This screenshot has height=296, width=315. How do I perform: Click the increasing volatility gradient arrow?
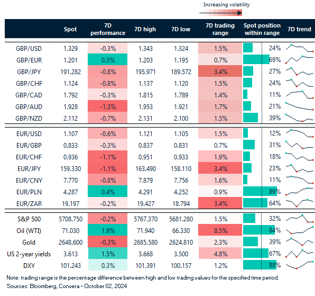220,13
